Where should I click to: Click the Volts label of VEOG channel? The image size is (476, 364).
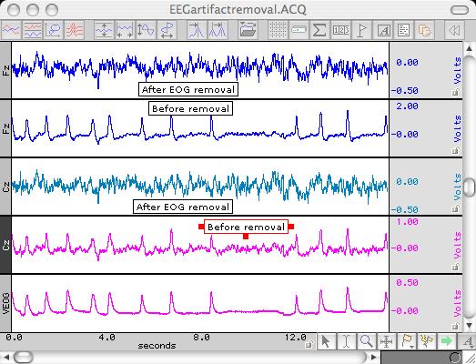coord(457,303)
